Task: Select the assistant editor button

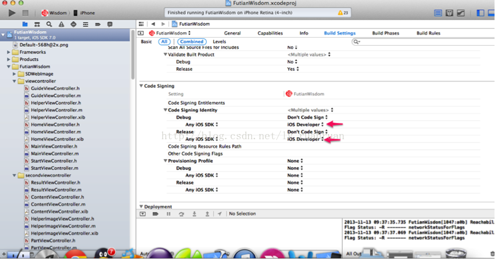Action: pos(449,13)
